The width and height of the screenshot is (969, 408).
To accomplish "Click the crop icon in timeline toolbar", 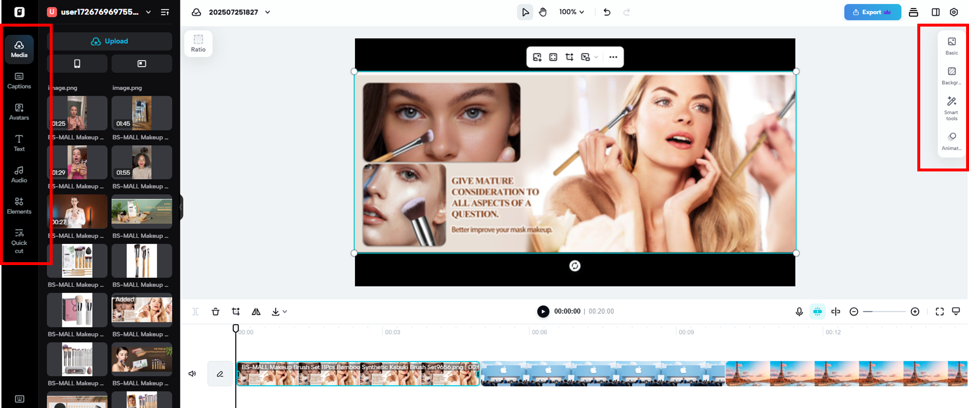I will coord(236,311).
